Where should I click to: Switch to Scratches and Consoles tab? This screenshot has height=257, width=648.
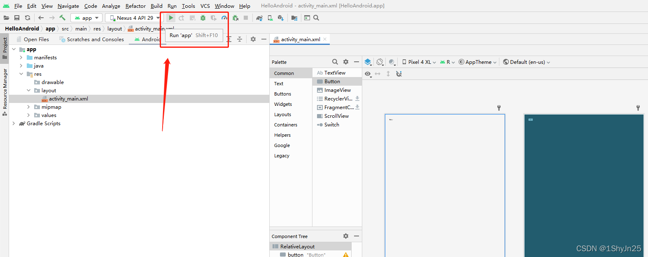91,39
